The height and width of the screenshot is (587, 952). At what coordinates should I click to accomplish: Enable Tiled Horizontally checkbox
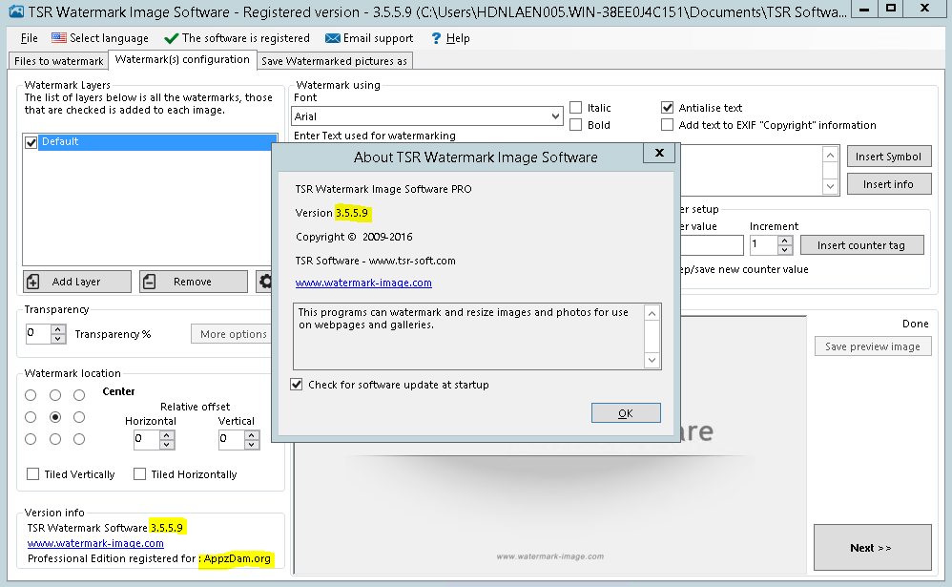[139, 474]
